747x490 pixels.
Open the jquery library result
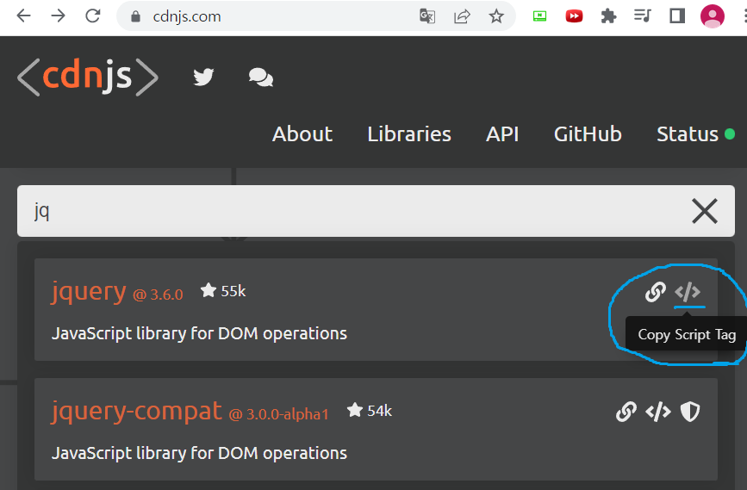tap(89, 291)
